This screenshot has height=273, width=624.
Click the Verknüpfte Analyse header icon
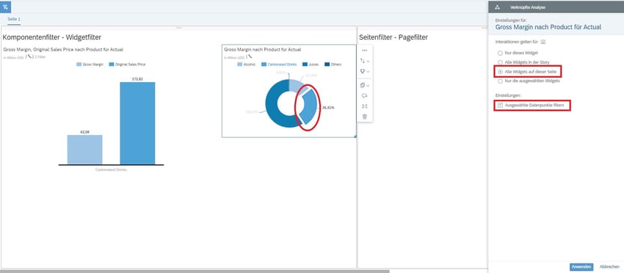tap(498, 7)
